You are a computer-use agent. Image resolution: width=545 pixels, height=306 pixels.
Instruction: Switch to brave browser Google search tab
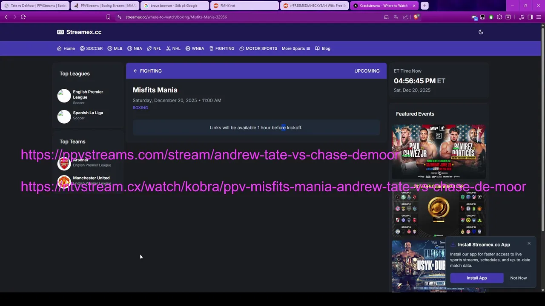(175, 6)
